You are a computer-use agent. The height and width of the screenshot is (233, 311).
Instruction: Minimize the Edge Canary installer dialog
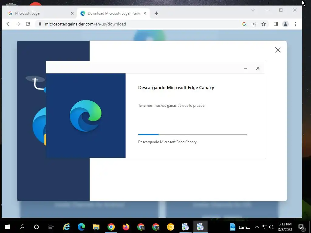coord(245,68)
